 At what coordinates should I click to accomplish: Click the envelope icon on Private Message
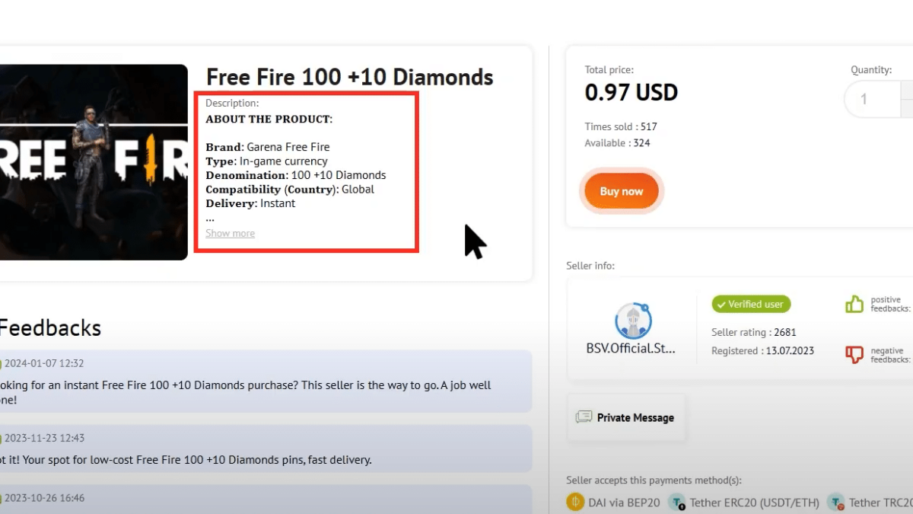pyautogui.click(x=584, y=417)
